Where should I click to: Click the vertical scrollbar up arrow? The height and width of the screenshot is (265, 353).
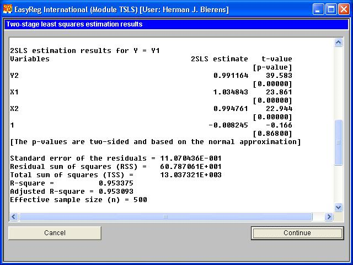tap(338, 43)
